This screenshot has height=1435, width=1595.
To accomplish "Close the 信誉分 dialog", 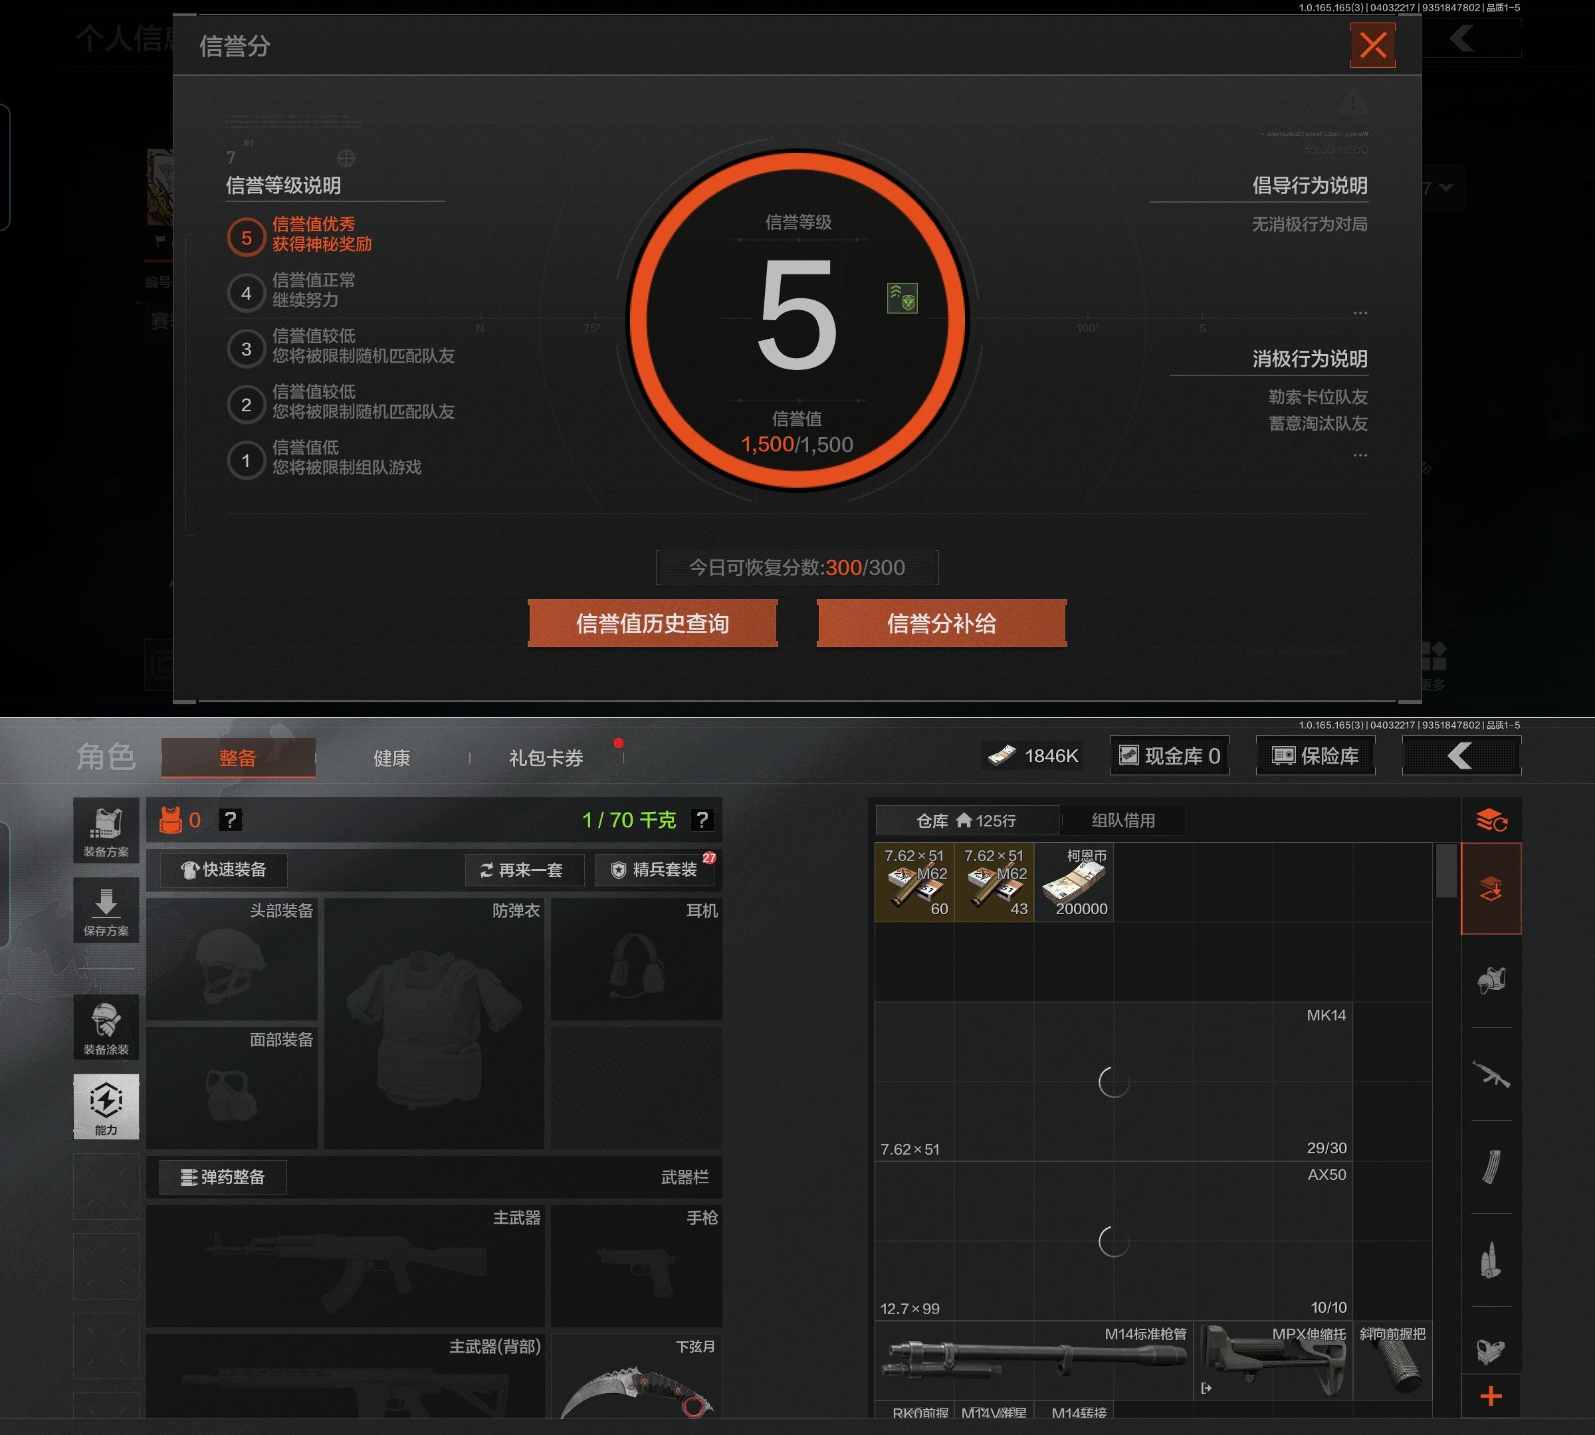I will [x=1372, y=46].
